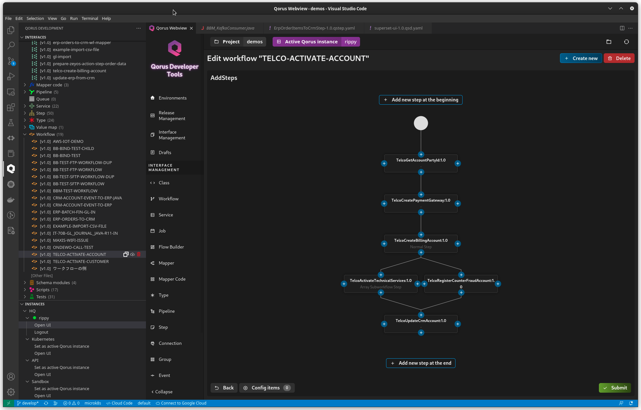Open editor More Actions ellipsis
Image resolution: width=641 pixels, height=410 pixels.
[x=630, y=28]
